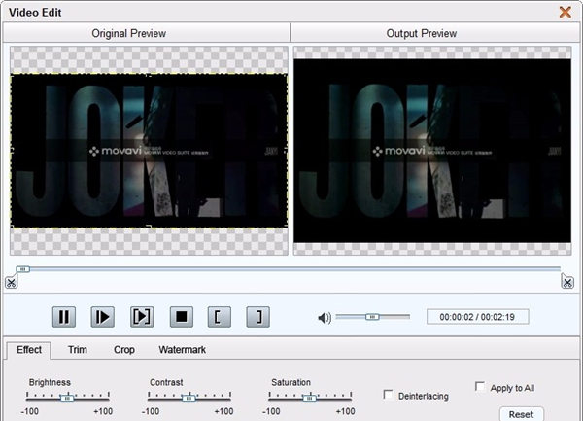Play the selected segment button

[142, 317]
